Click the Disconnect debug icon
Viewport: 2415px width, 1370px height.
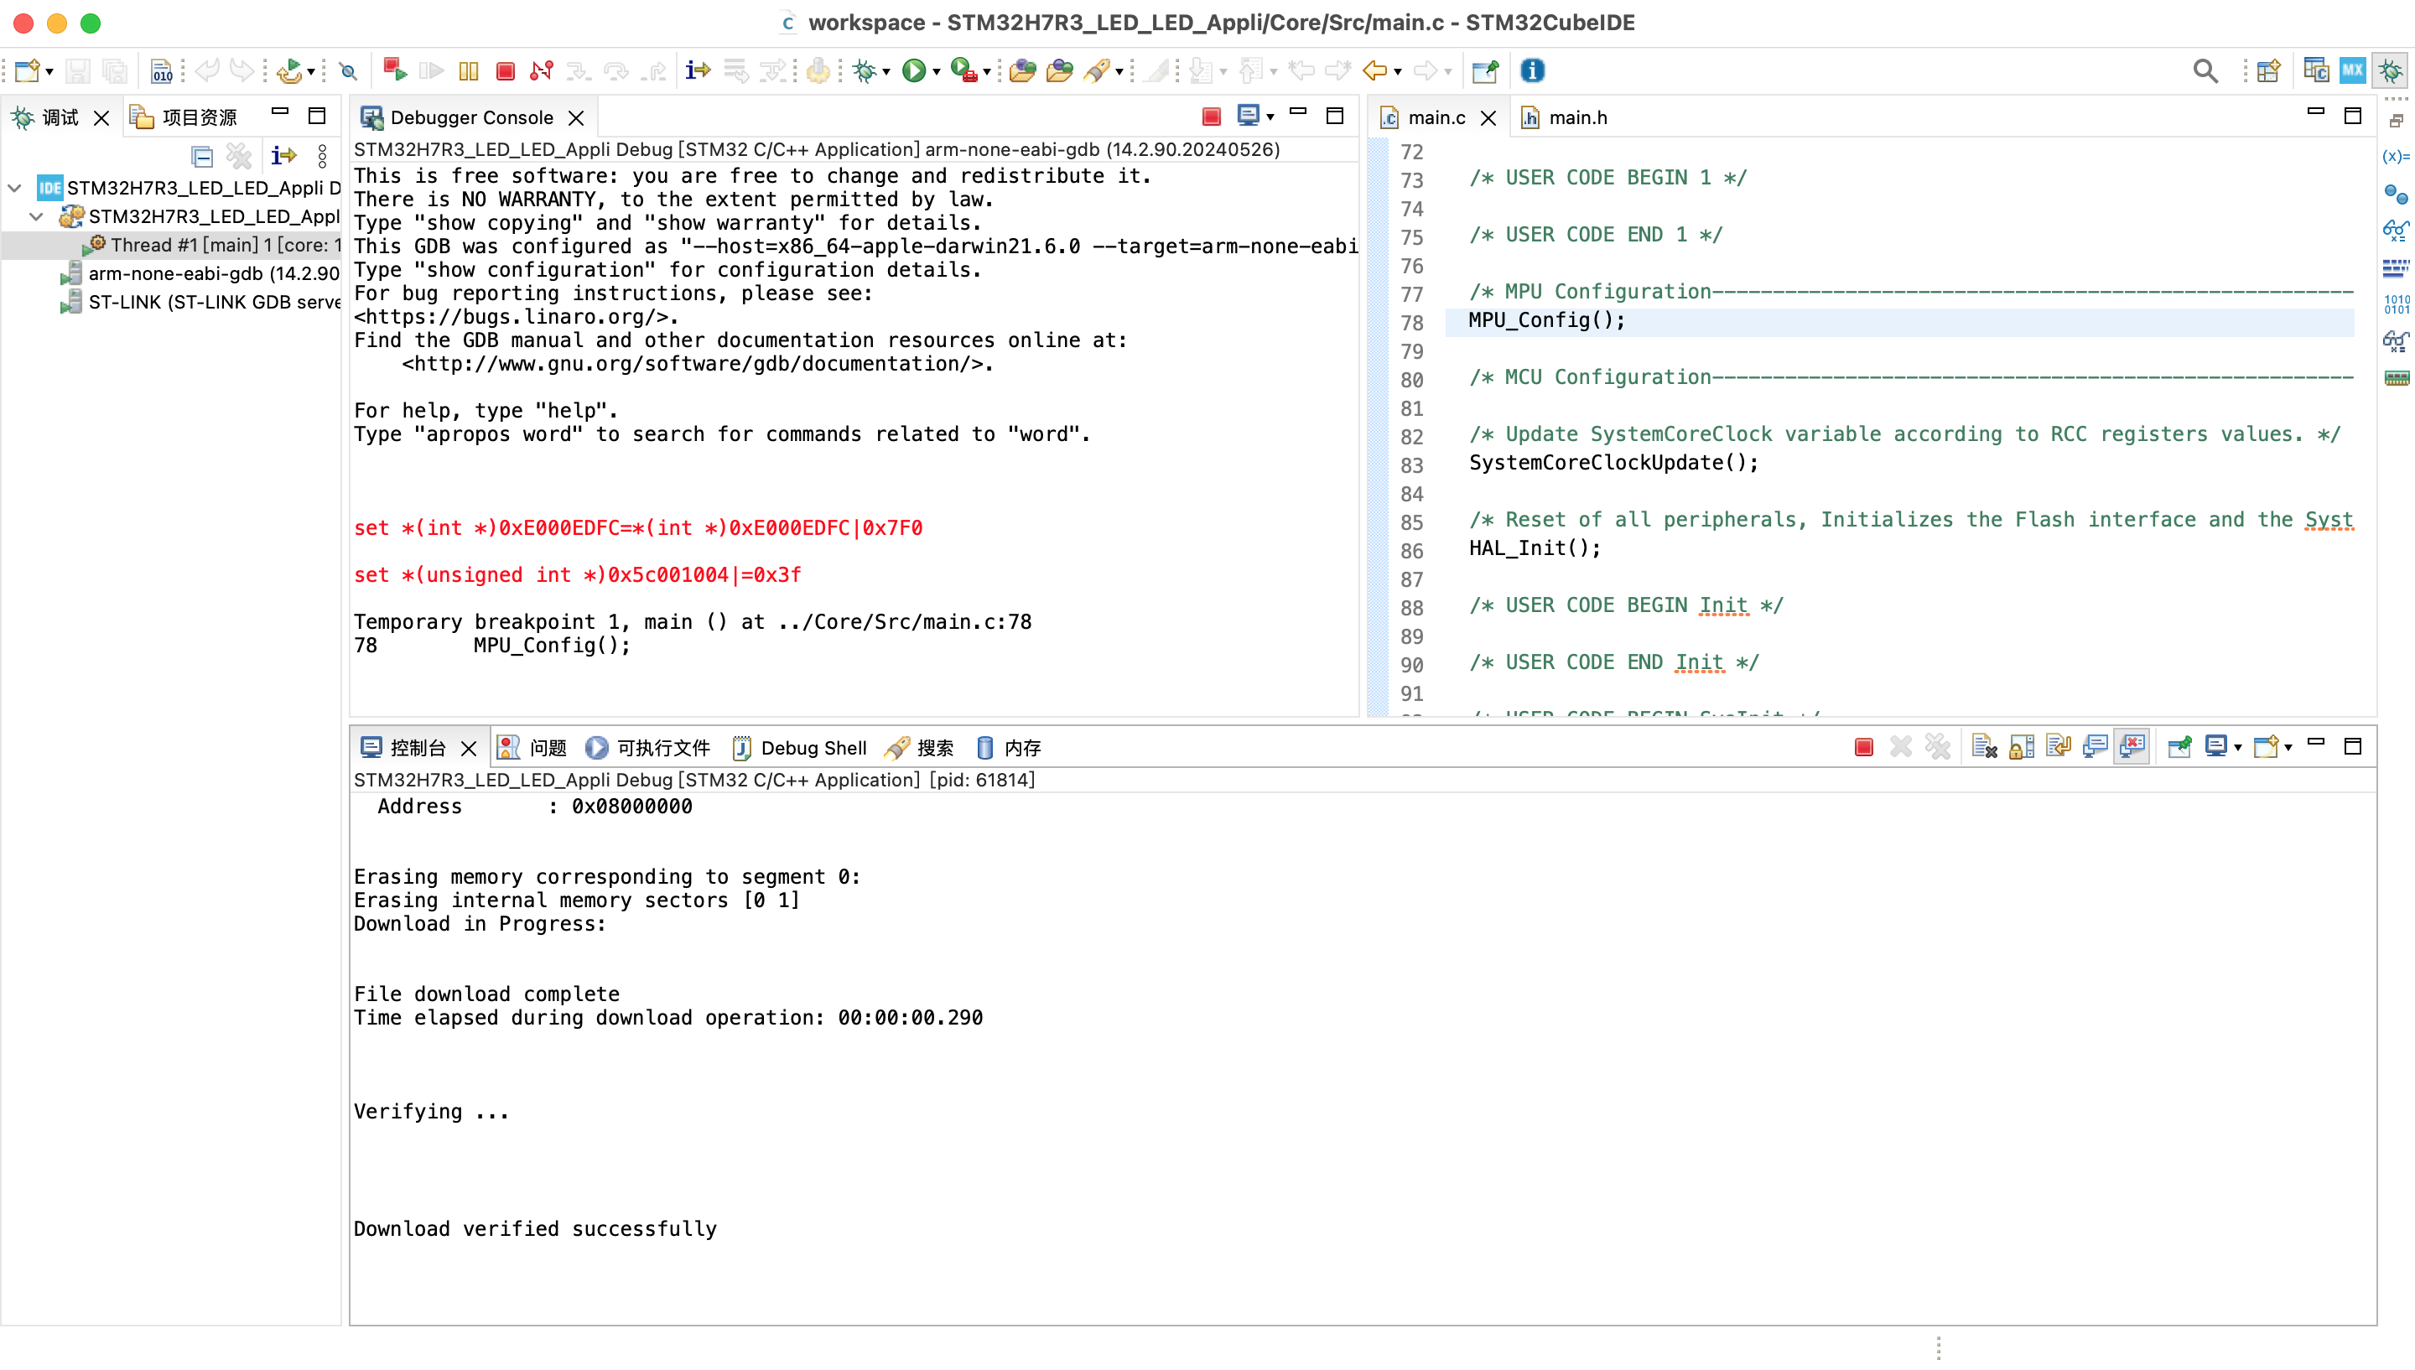pos(541,70)
